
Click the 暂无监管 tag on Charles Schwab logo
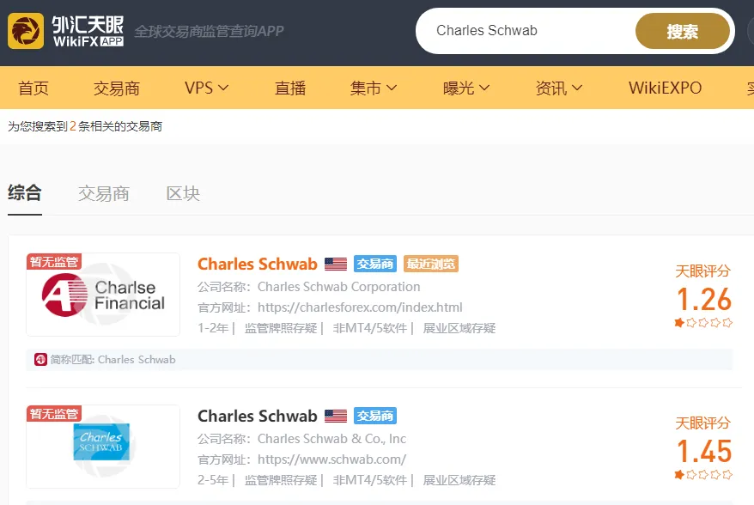54,414
